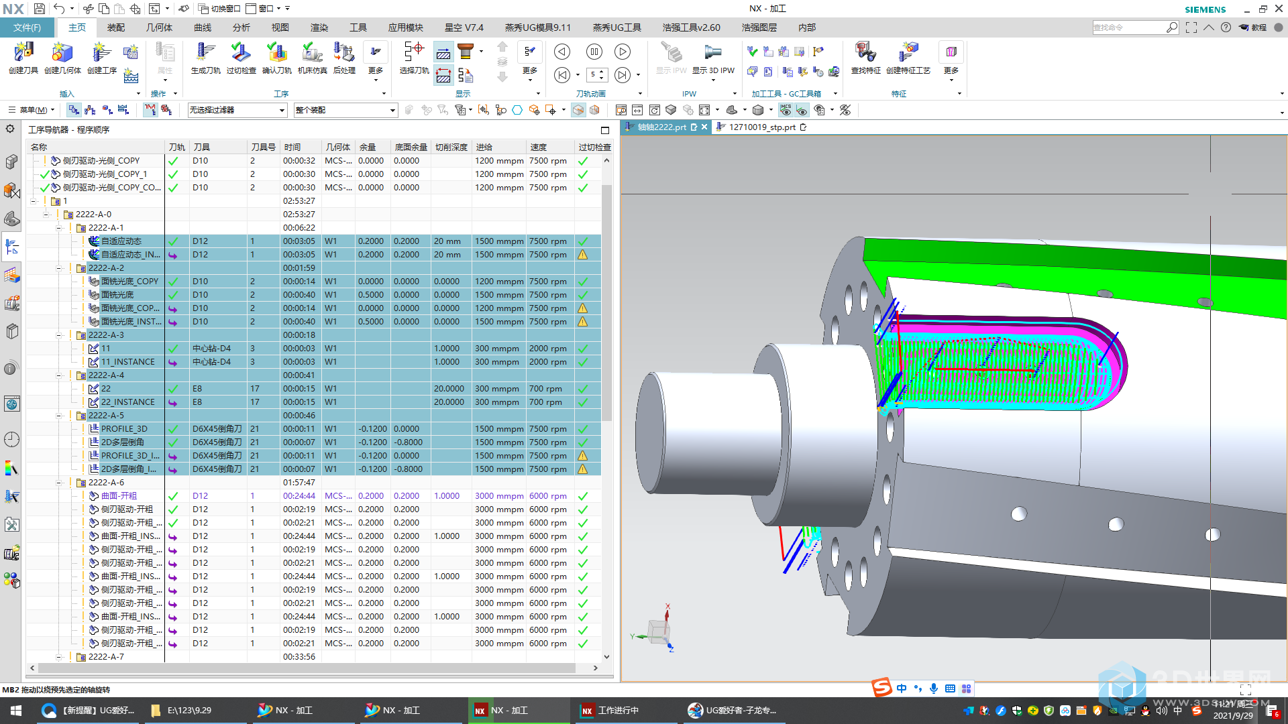Open the 菜单(M) dropdown
1288x724 pixels.
[x=32, y=110]
